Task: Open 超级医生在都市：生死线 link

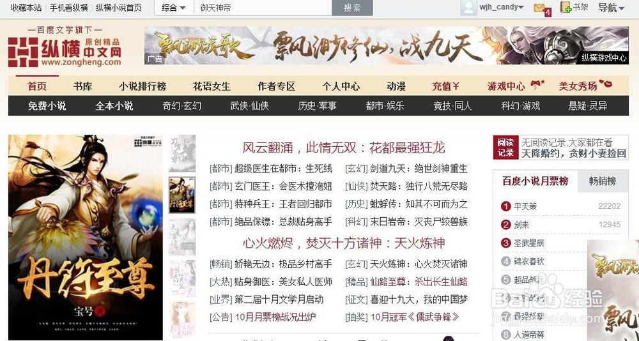Action: pos(283,168)
